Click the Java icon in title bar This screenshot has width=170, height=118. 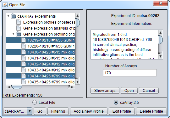[5, 5]
